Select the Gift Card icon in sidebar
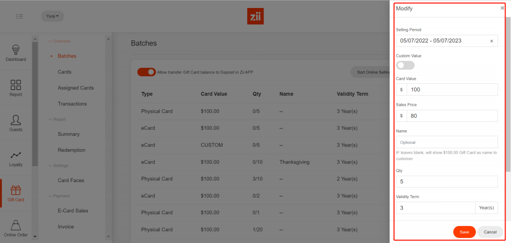Image resolution: width=511 pixels, height=243 pixels. (15, 191)
